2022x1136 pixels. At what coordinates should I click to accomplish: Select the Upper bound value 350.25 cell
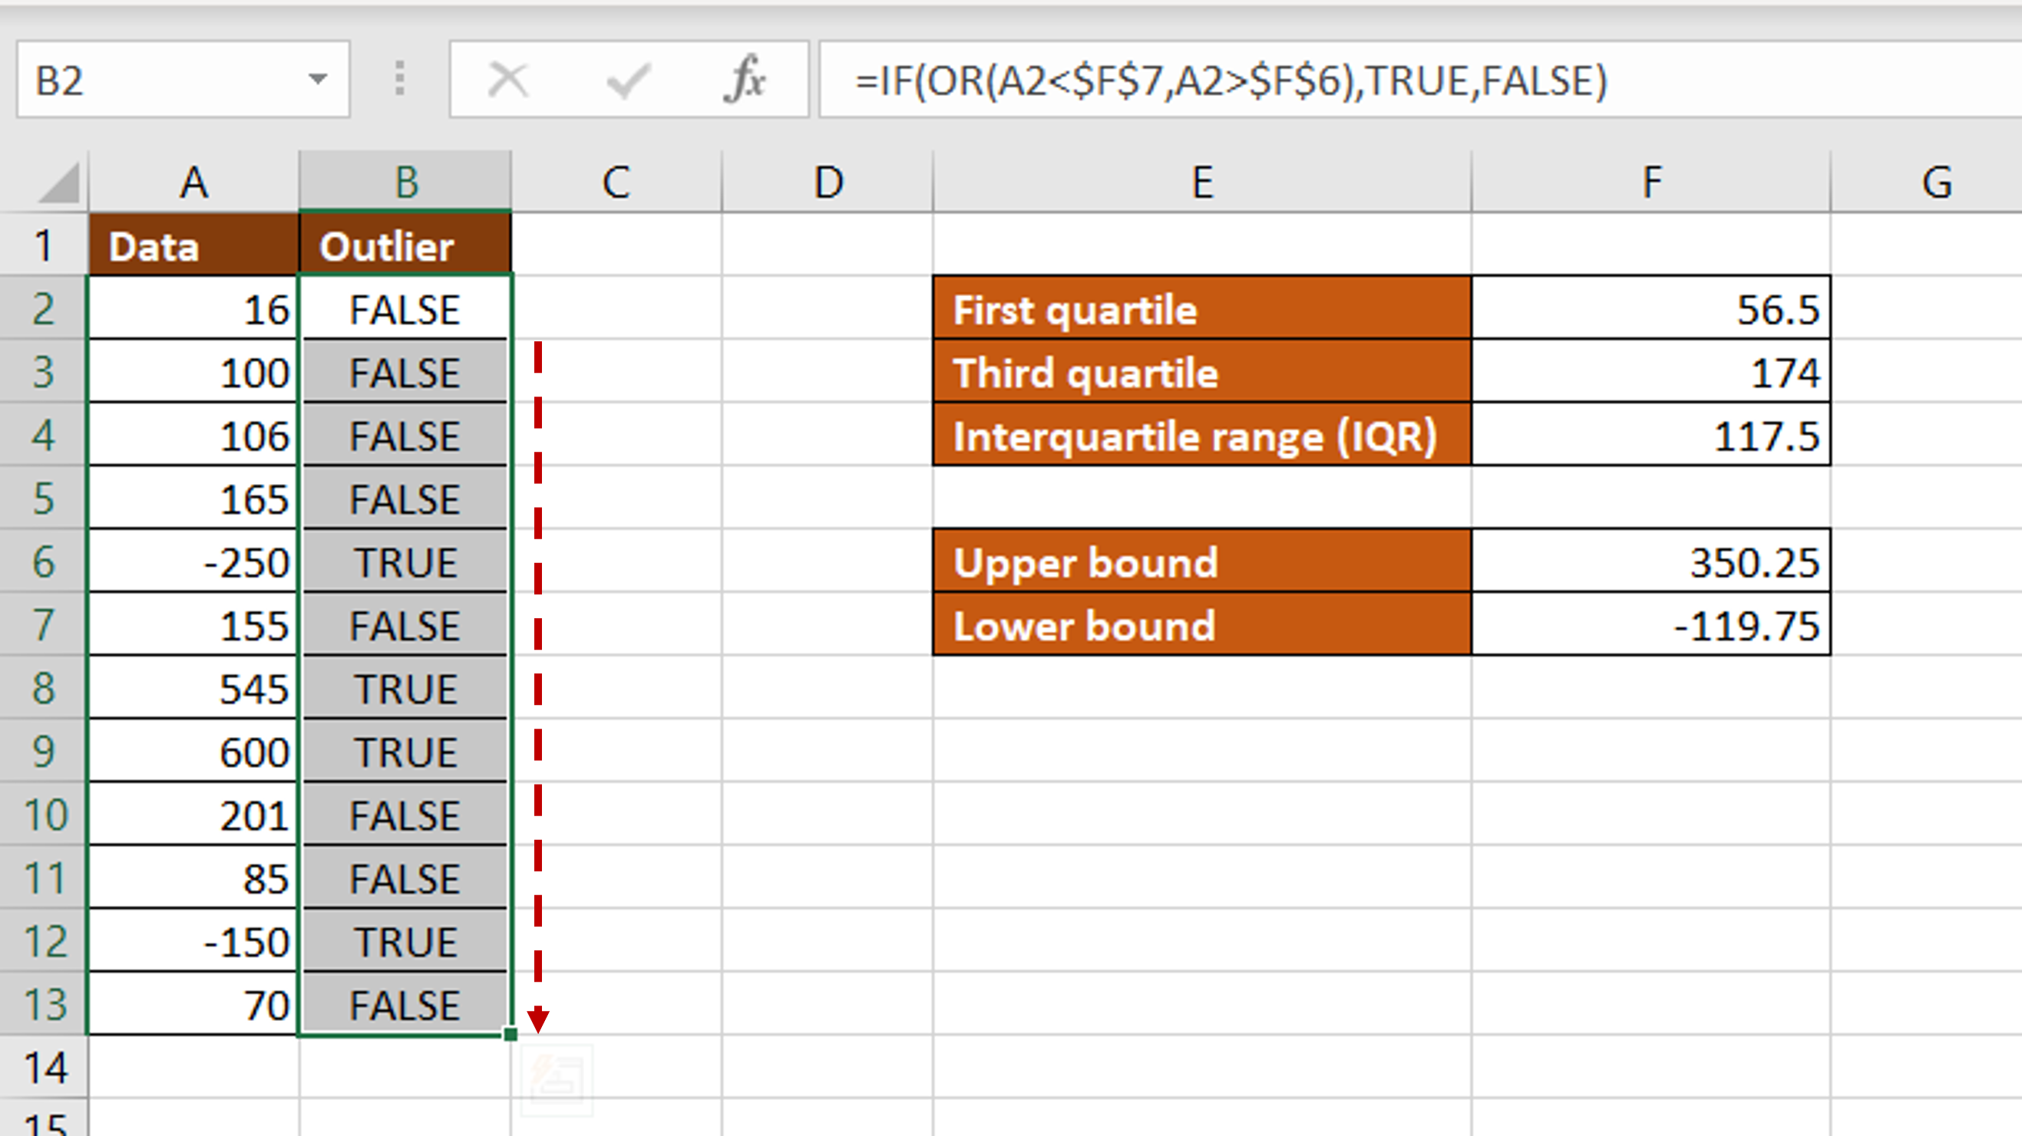click(x=1650, y=561)
